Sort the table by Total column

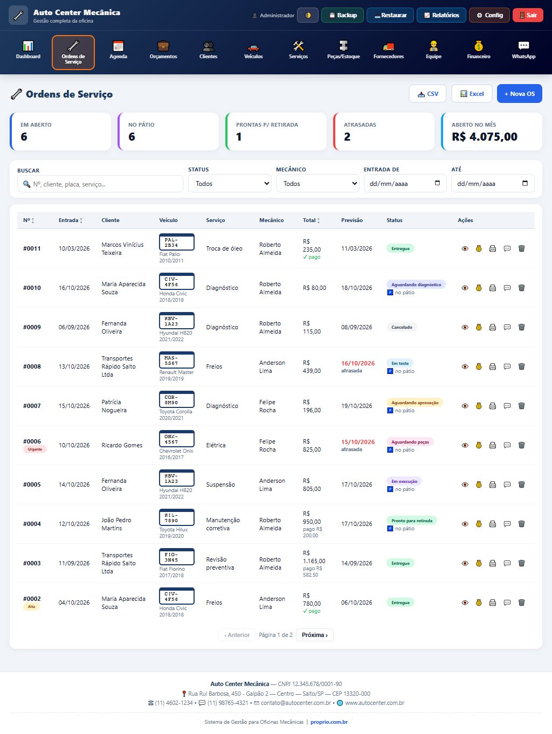312,220
